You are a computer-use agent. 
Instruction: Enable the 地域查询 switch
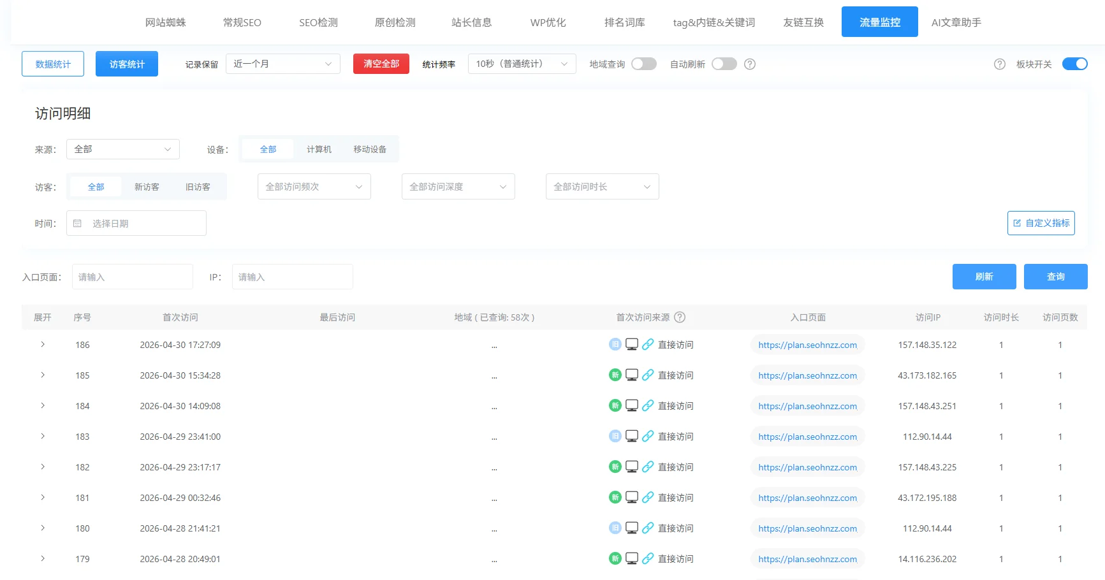(x=644, y=64)
